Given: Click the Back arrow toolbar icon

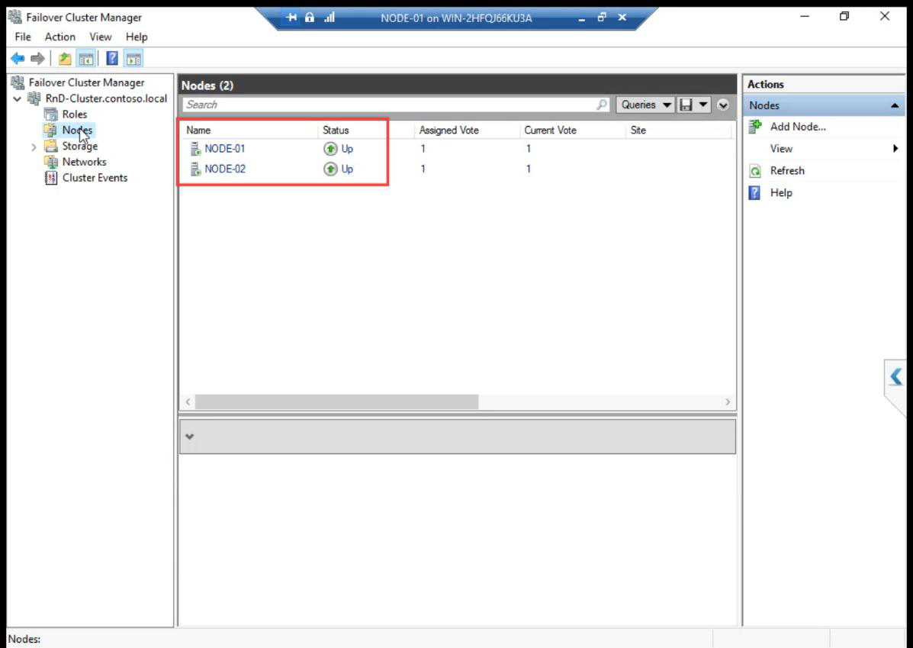Looking at the screenshot, I should tap(18, 58).
